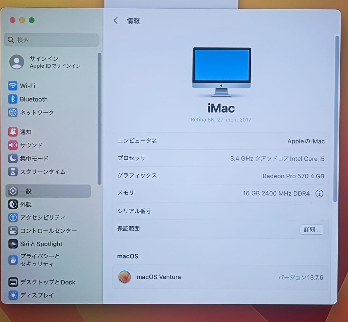Open アクセシビリティ settings

coord(12,218)
